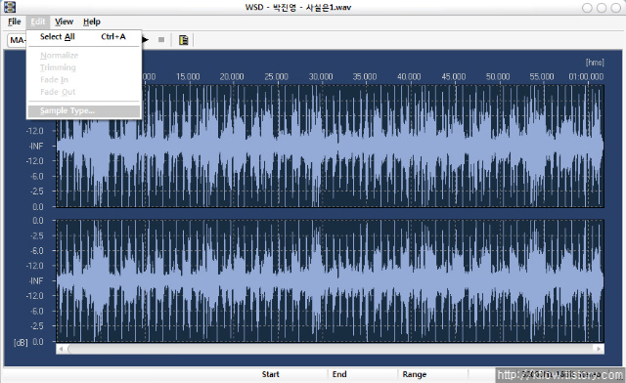Viewport: 626px width, 383px height.
Task: Start playback with the play button
Action: coord(146,39)
